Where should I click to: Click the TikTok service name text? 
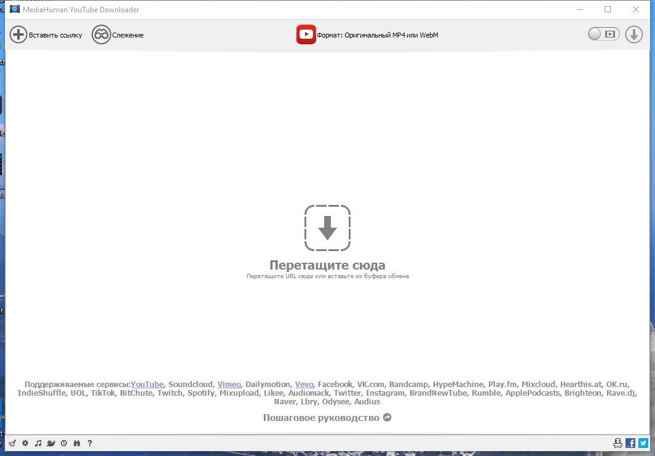click(x=103, y=393)
